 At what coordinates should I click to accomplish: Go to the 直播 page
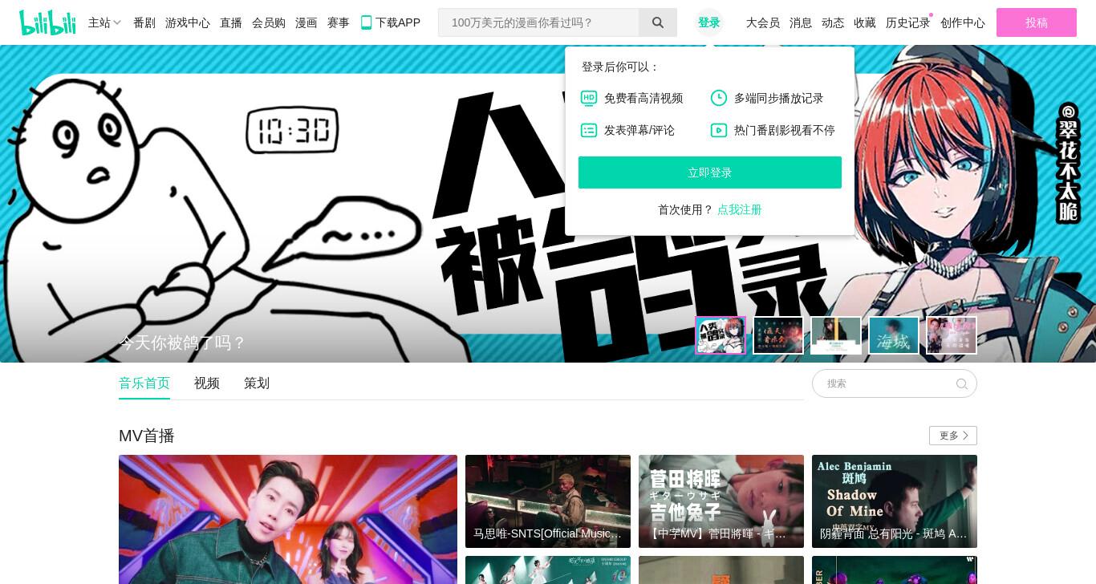tap(231, 22)
